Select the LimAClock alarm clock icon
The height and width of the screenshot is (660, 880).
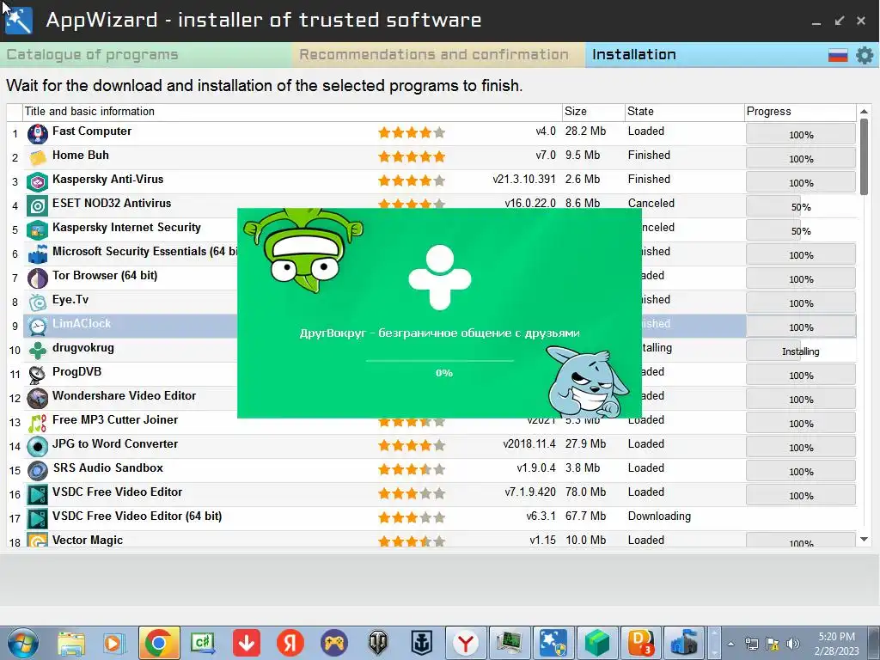point(38,327)
